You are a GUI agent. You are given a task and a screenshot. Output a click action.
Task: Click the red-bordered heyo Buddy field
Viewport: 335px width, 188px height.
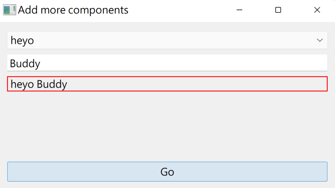[167, 84]
